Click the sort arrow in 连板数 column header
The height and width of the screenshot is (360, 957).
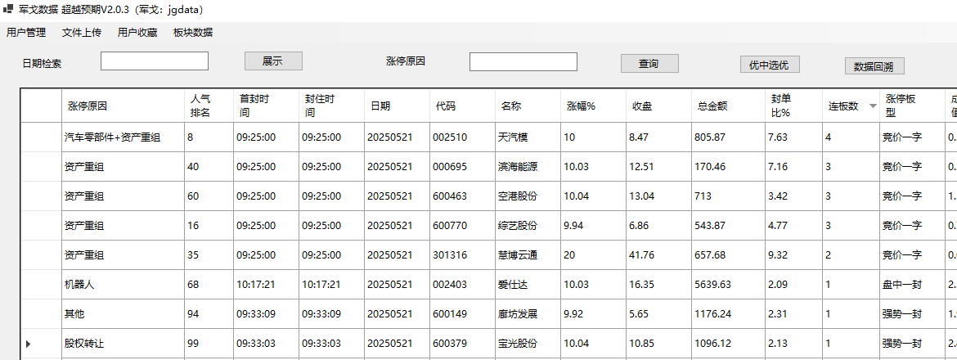click(873, 106)
